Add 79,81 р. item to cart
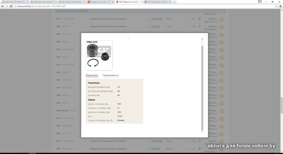Viewport: 283px width, 154px height. point(221,119)
